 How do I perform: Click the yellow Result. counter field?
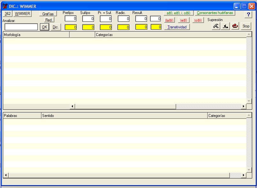141,27
